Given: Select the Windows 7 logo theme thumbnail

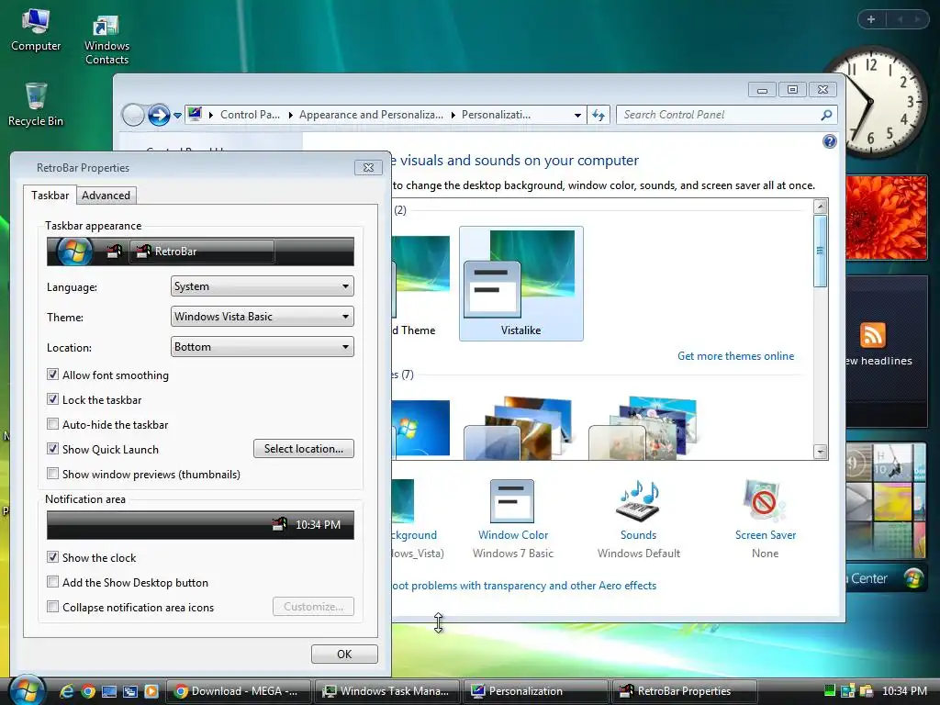Looking at the screenshot, I should click(420, 428).
